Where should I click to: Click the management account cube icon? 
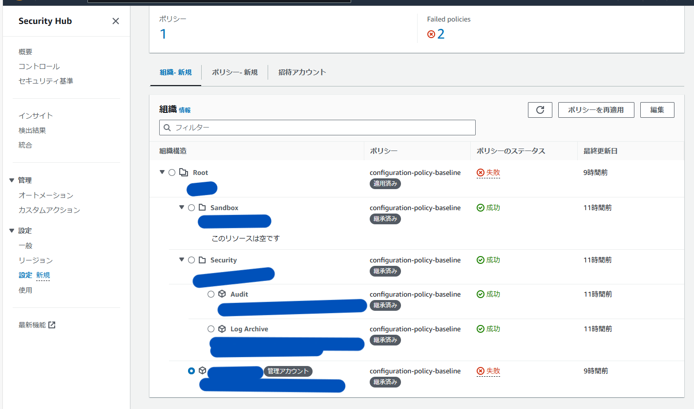coord(203,371)
